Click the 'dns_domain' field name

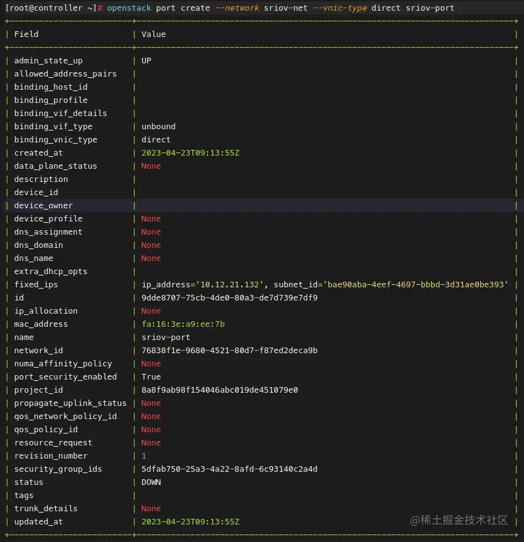39,245
